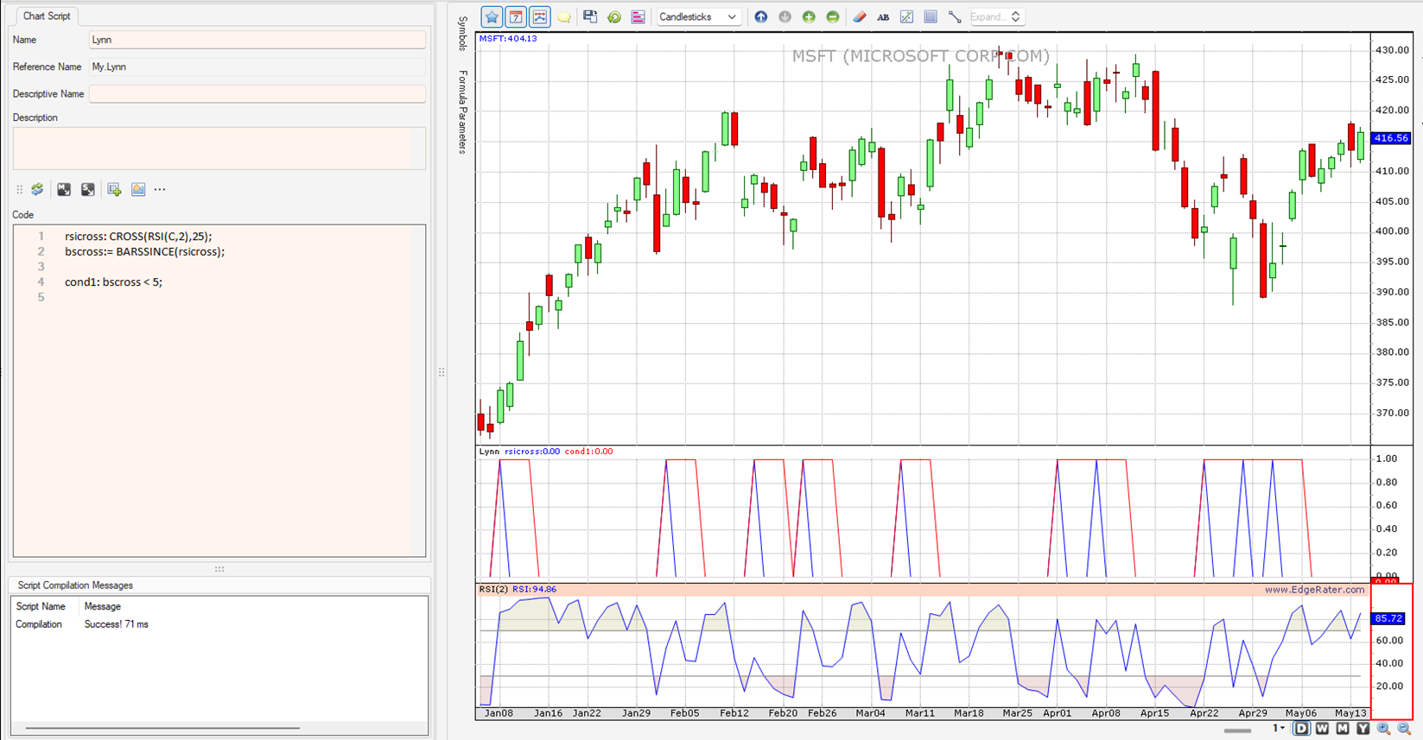Viewport: 1423px width, 740px height.
Task: Switch to Weekly timeframe W button
Action: click(x=1322, y=729)
